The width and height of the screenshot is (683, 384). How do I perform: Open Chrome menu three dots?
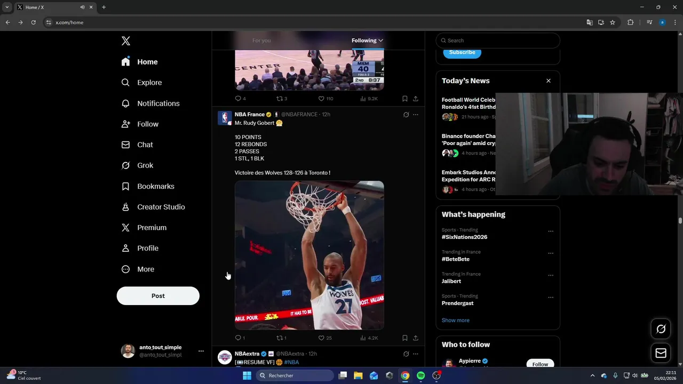[676, 22]
